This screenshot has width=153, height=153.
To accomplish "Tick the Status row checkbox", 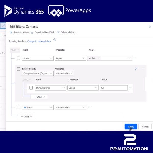I will [18, 58].
